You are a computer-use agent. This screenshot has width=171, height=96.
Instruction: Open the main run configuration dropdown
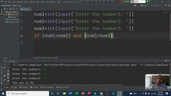pyautogui.click(x=145, y=5)
